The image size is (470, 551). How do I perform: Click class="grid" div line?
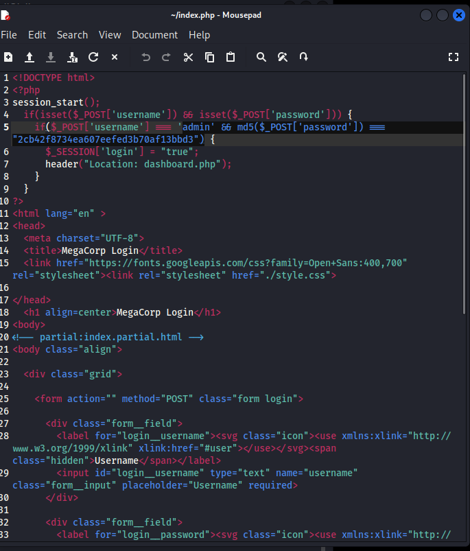(73, 374)
